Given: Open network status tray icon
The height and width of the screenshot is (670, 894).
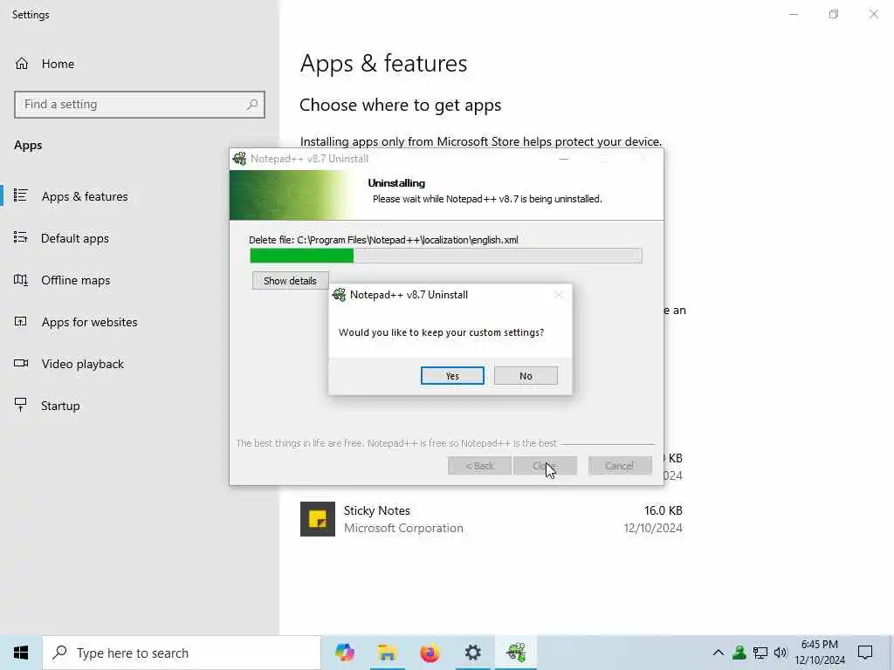Looking at the screenshot, I should coord(760,653).
